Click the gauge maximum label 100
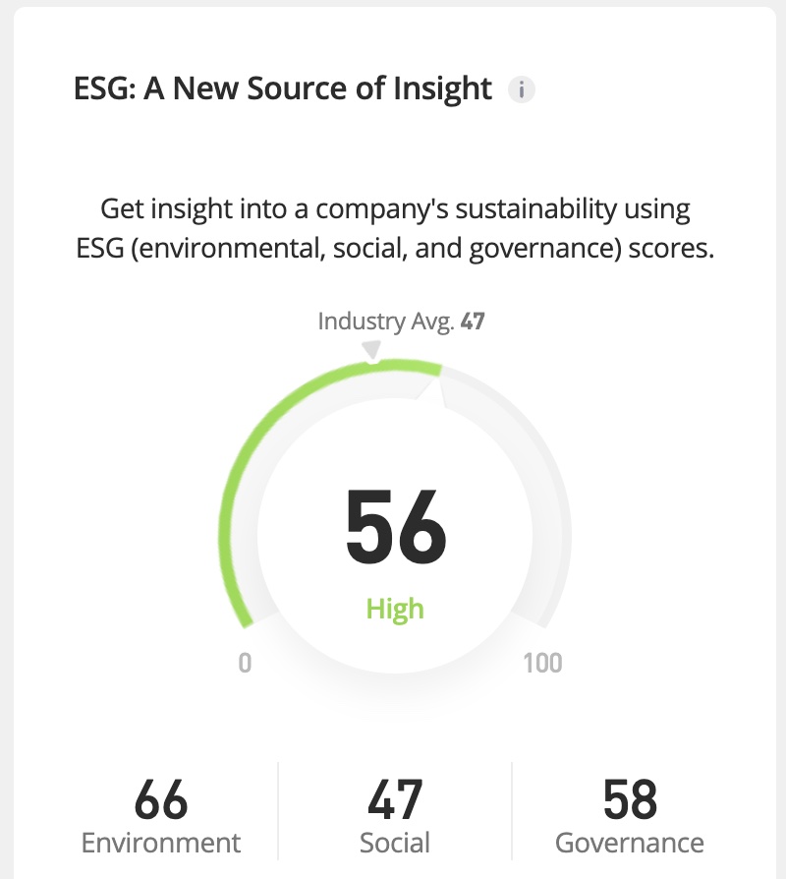Image resolution: width=786 pixels, height=879 pixels. [542, 663]
